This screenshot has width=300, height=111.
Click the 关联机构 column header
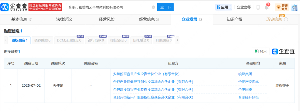[253, 63]
